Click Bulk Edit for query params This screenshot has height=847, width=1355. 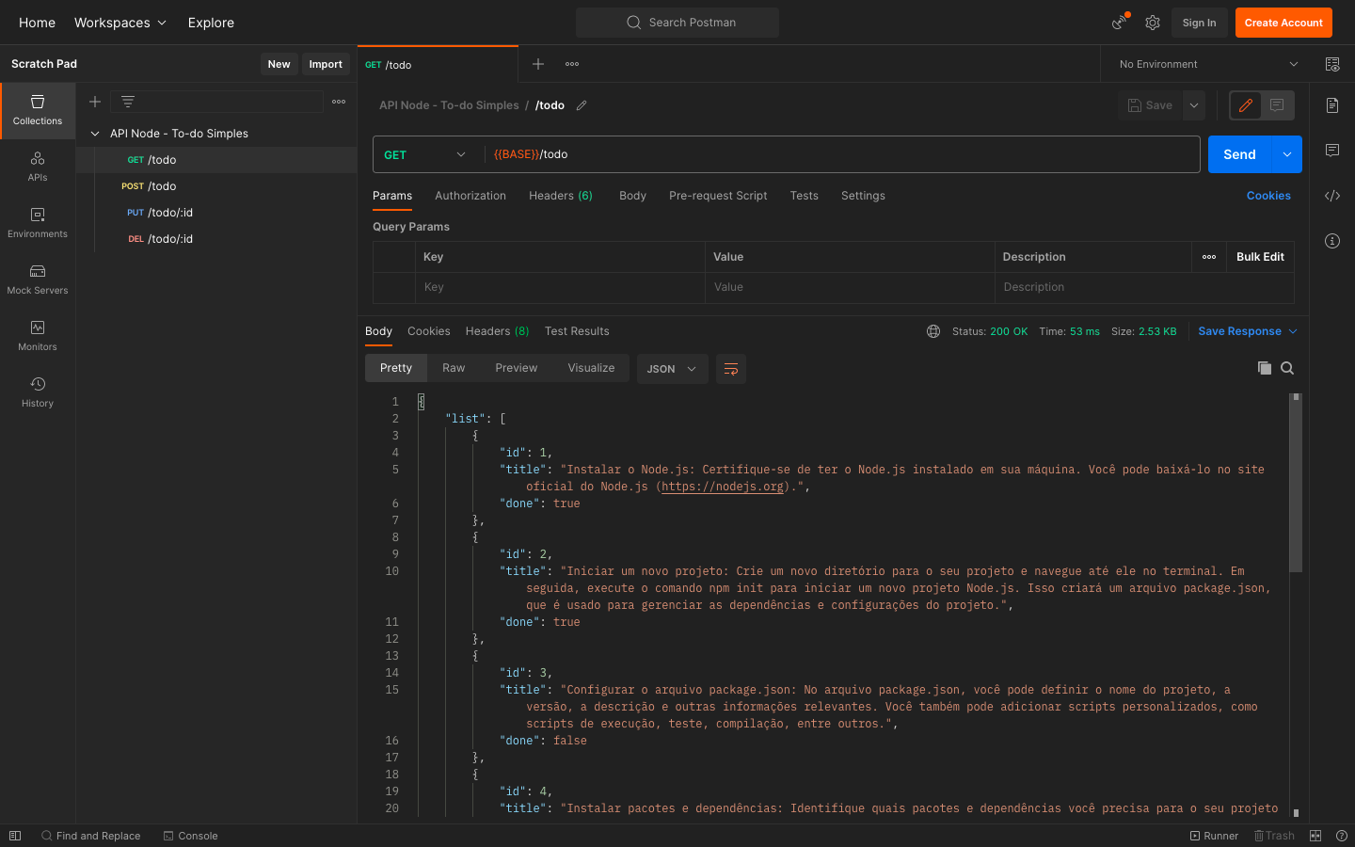pos(1260,257)
